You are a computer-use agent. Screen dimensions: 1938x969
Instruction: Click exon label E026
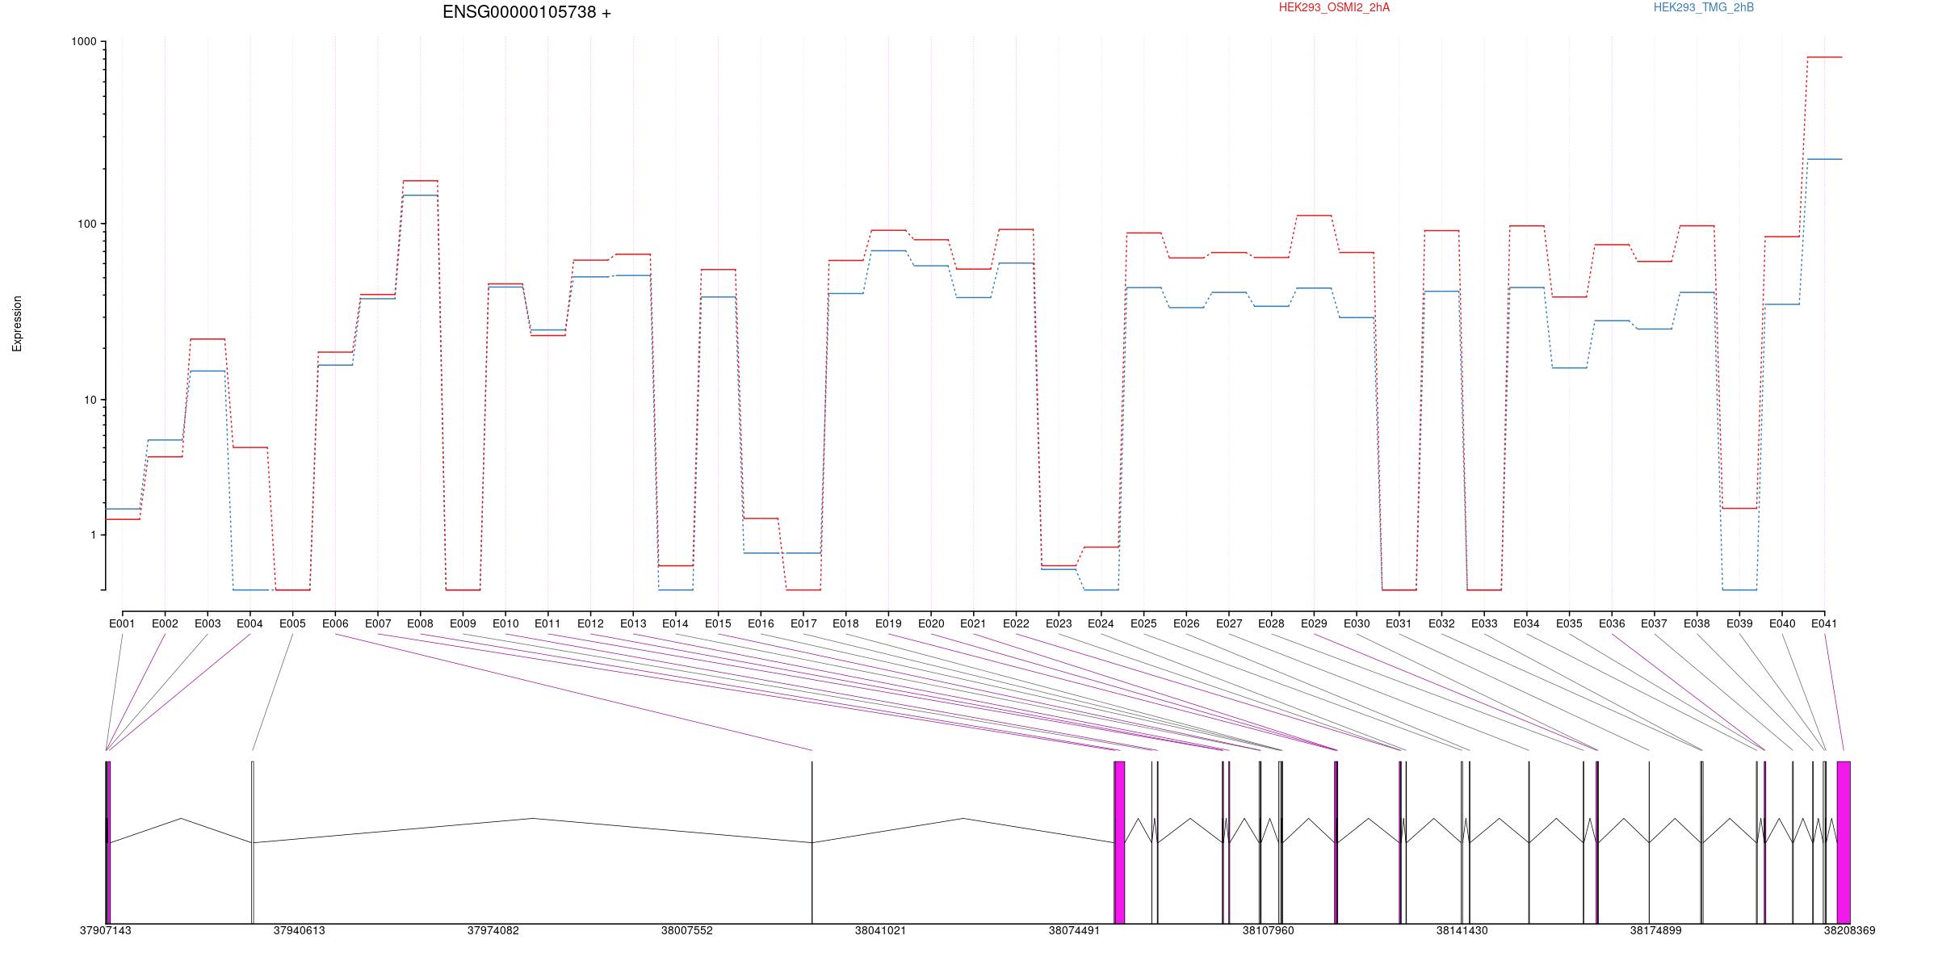point(1186,623)
